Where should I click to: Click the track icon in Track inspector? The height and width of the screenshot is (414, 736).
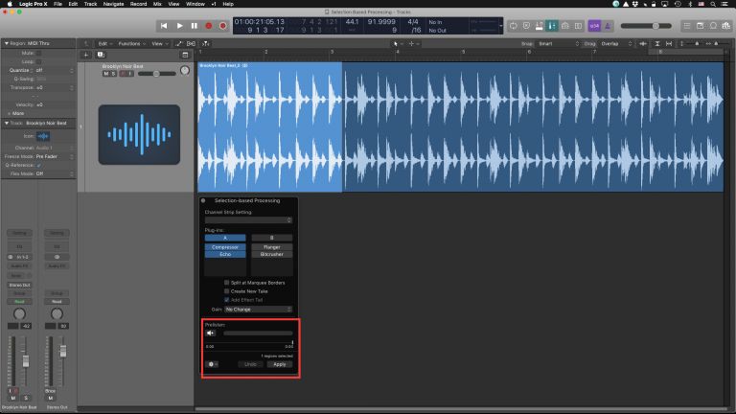[x=43, y=136]
